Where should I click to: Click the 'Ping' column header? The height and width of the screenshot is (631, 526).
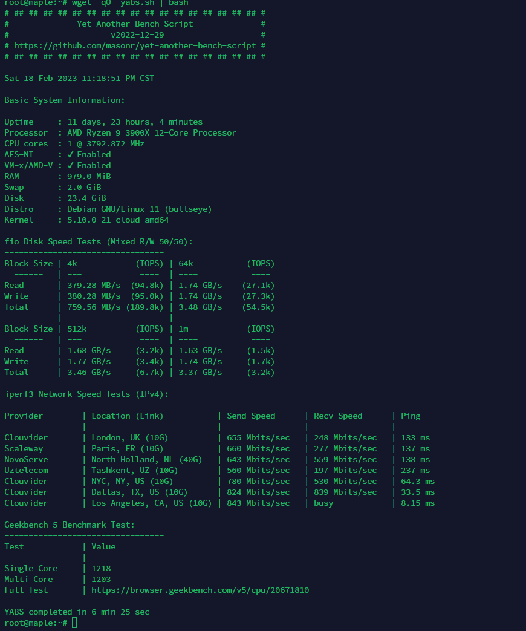pos(411,416)
